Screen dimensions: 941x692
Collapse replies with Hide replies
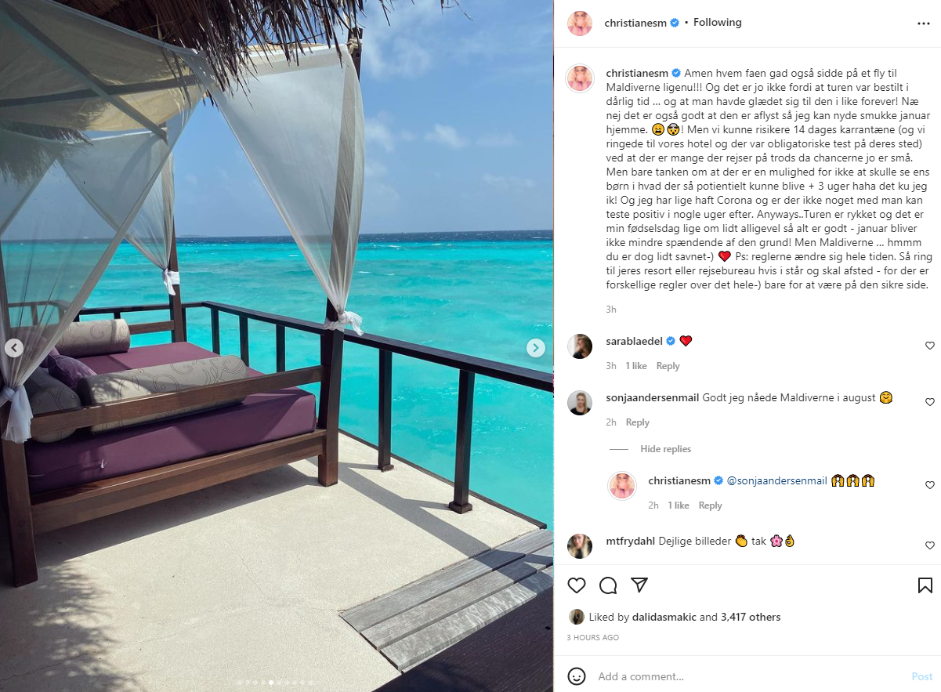point(665,449)
